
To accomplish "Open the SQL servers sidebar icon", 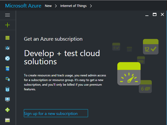I will click(7, 79).
